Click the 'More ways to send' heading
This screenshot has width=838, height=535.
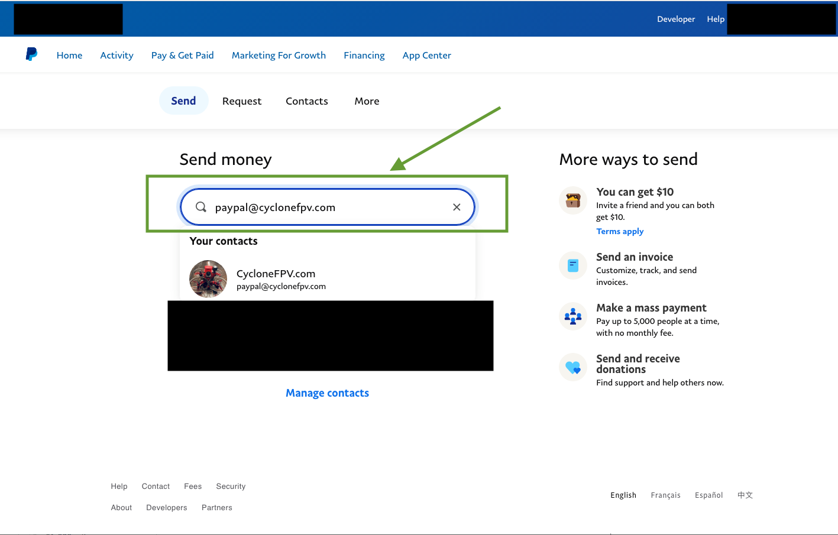[628, 160]
